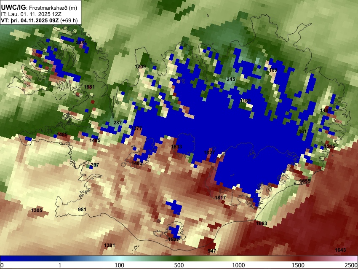
Task: Click the 1377 value label
Action: (136, 128)
